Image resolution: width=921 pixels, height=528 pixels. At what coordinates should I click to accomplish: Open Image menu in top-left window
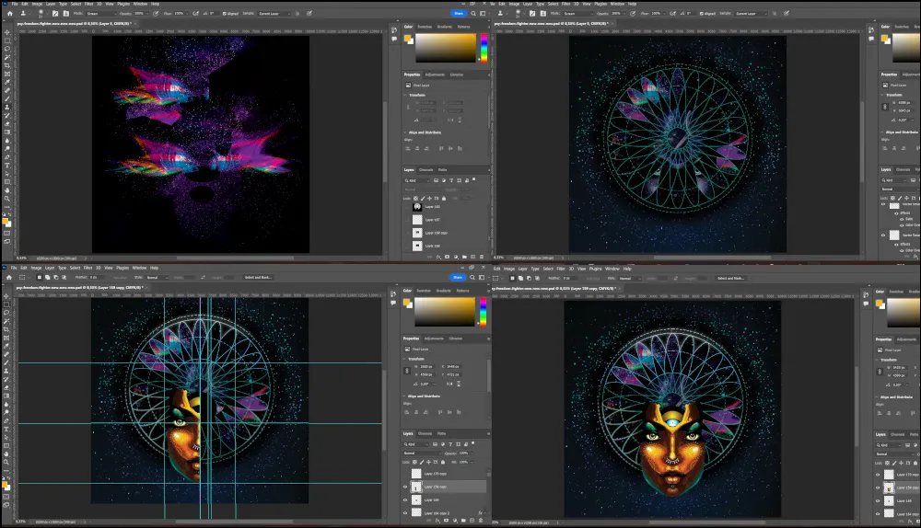tap(37, 4)
